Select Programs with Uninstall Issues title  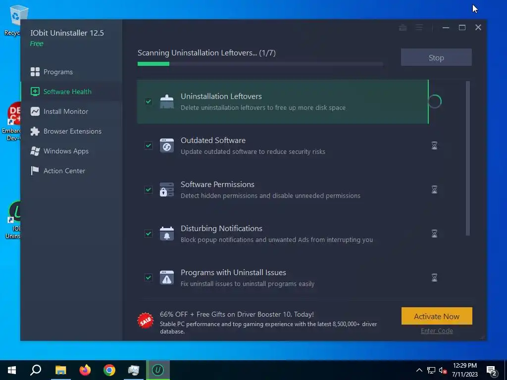[233, 273]
